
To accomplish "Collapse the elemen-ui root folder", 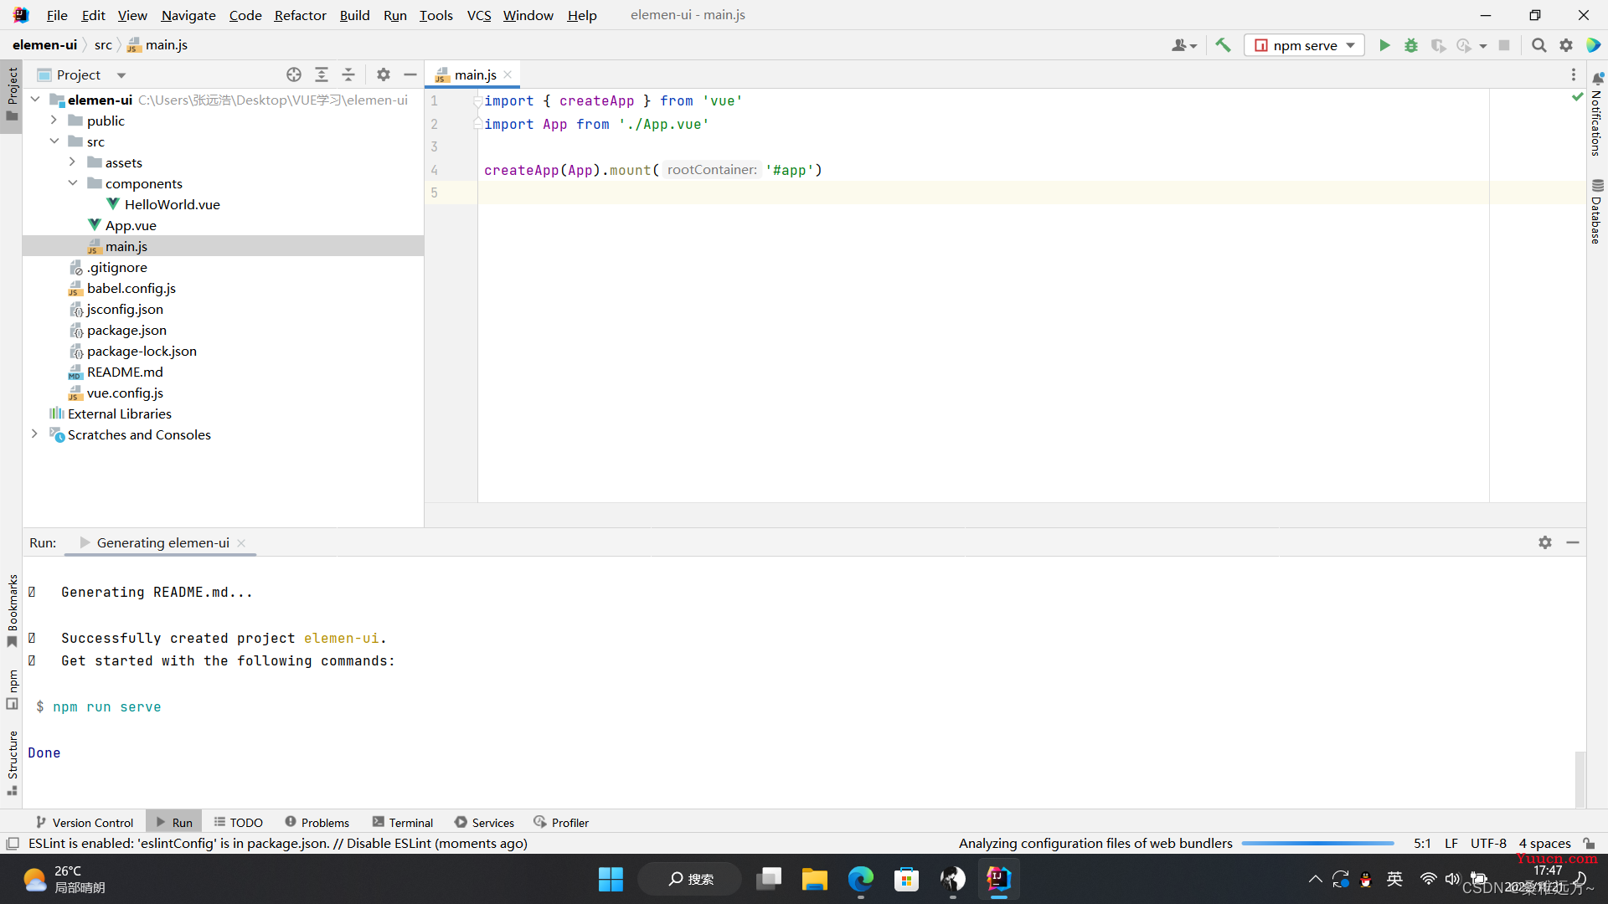I will click(x=35, y=100).
